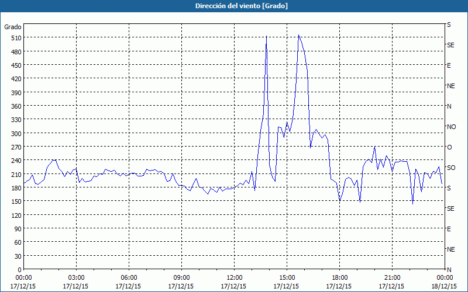This screenshot has width=468, height=292.
Task: Click the 03:00 time axis label
Action: [x=77, y=278]
